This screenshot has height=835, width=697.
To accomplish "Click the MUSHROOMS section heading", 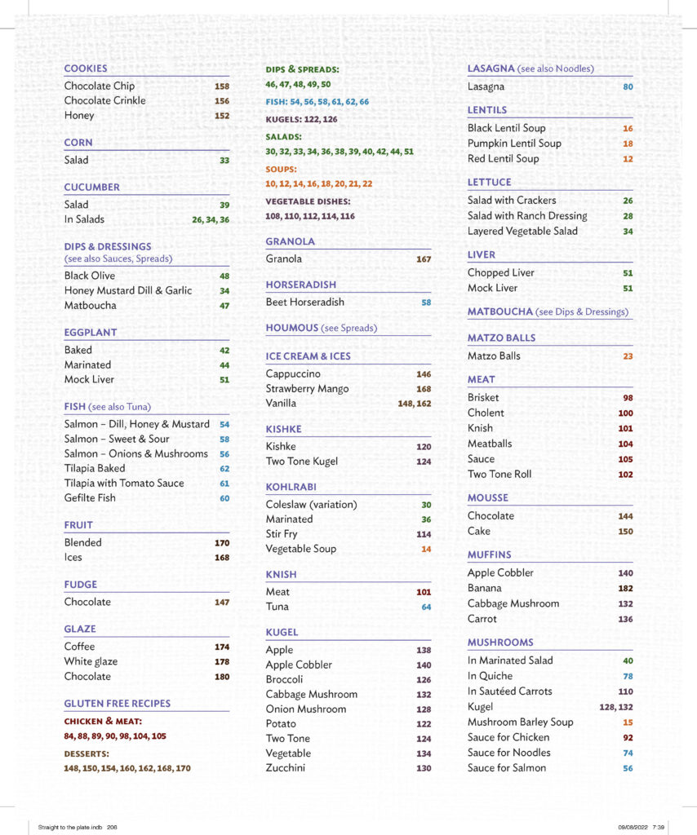I will click(500, 643).
